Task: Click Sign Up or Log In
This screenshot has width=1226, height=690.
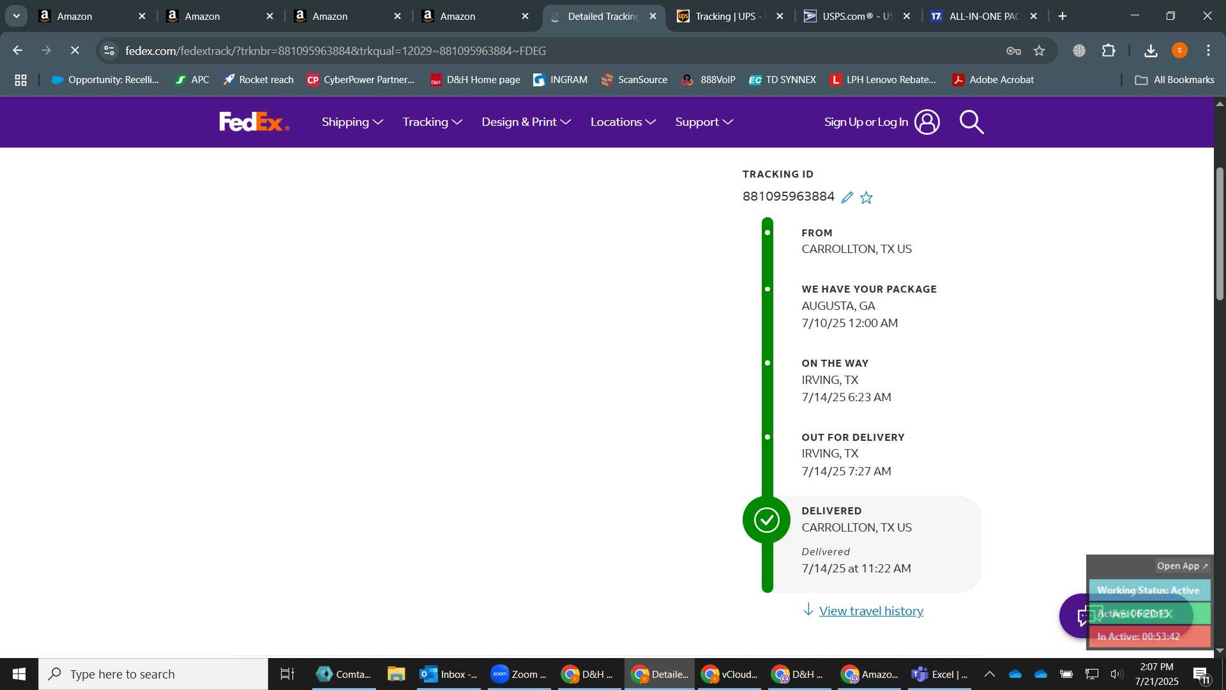Action: point(866,122)
